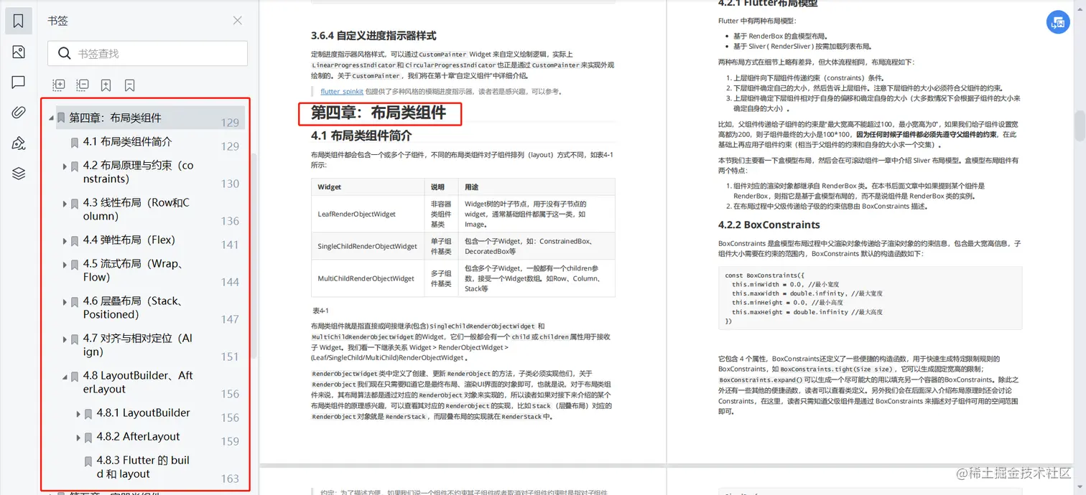Click the blue floating translate button
Image resolution: width=1086 pixels, height=495 pixels.
click(x=1057, y=22)
